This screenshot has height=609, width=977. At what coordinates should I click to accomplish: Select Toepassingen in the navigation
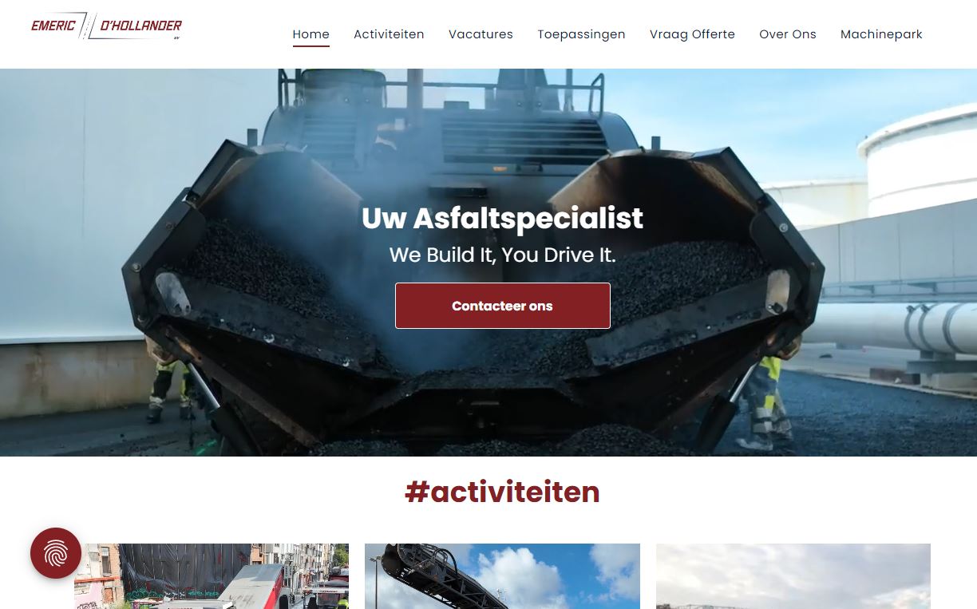581,34
